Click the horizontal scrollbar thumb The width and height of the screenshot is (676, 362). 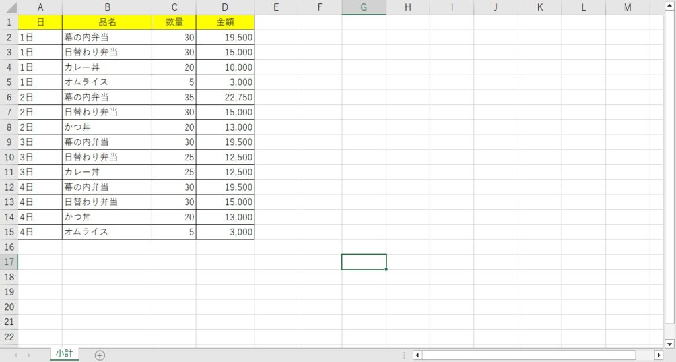(x=528, y=355)
